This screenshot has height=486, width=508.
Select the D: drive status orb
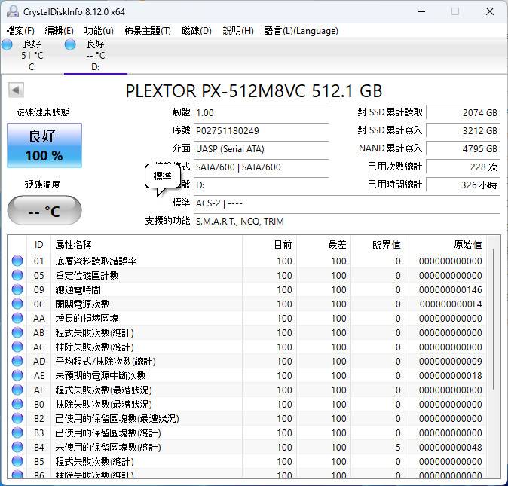tap(70, 44)
